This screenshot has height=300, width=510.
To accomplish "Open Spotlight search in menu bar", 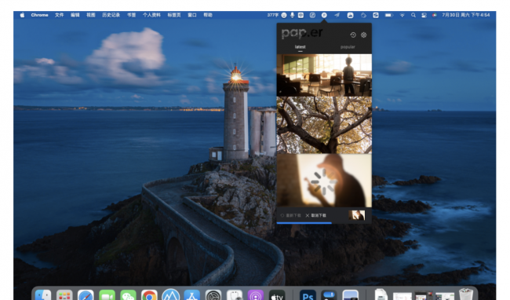I will (x=413, y=15).
